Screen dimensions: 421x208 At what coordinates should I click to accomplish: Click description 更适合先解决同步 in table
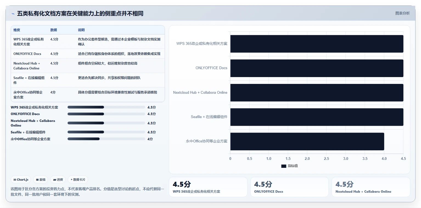click(109, 78)
